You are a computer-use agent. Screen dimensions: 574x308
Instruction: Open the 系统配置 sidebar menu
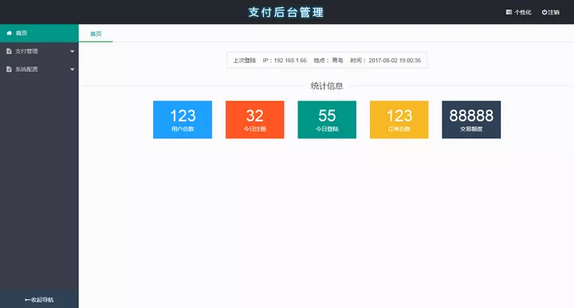tap(39, 69)
